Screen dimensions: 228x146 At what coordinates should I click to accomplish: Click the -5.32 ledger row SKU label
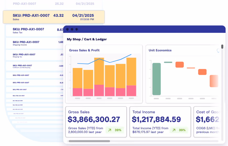pyautogui.click(x=21, y=75)
